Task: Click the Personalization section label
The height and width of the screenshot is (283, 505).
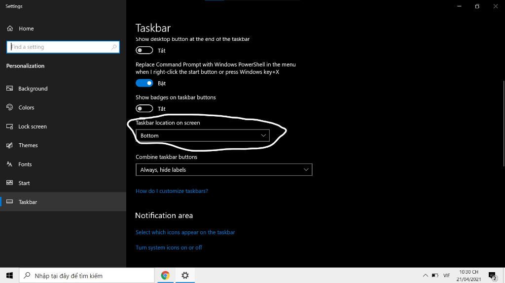Action: [x=26, y=66]
